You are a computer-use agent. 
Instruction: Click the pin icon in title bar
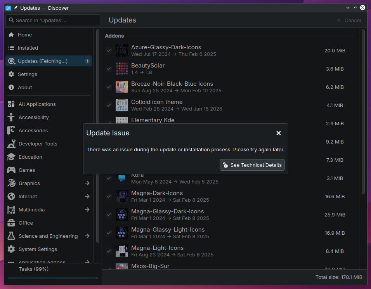click(x=16, y=8)
